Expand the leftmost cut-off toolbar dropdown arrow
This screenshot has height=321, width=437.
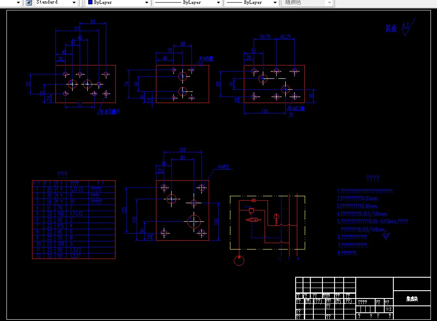(x=19, y=3)
